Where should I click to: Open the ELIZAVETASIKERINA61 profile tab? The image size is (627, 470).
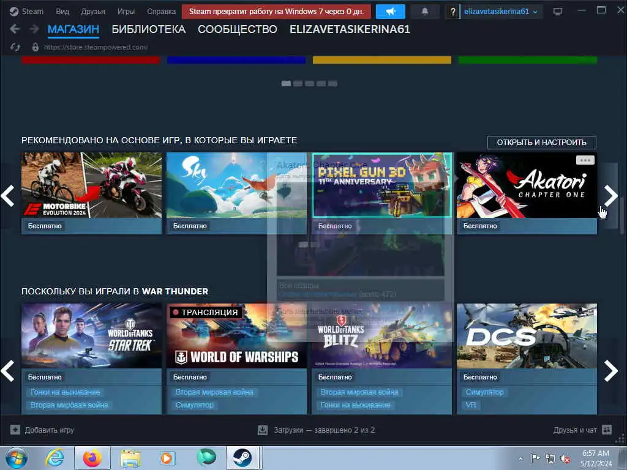click(x=350, y=29)
